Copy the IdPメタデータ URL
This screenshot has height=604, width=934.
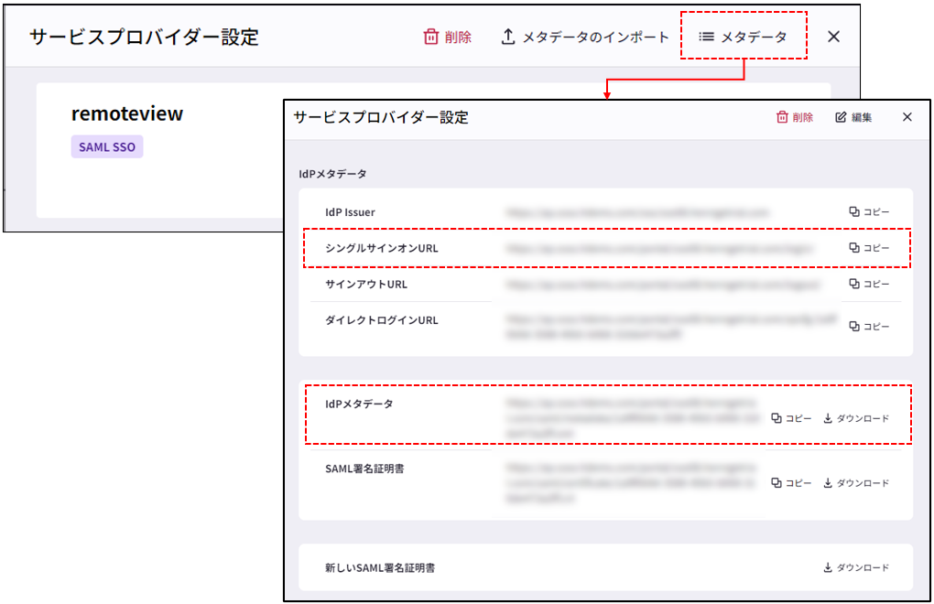[x=791, y=418]
